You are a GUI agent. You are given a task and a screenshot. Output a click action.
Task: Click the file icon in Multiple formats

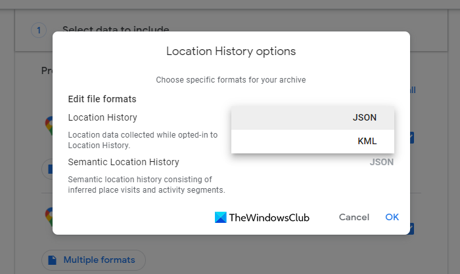(x=53, y=260)
